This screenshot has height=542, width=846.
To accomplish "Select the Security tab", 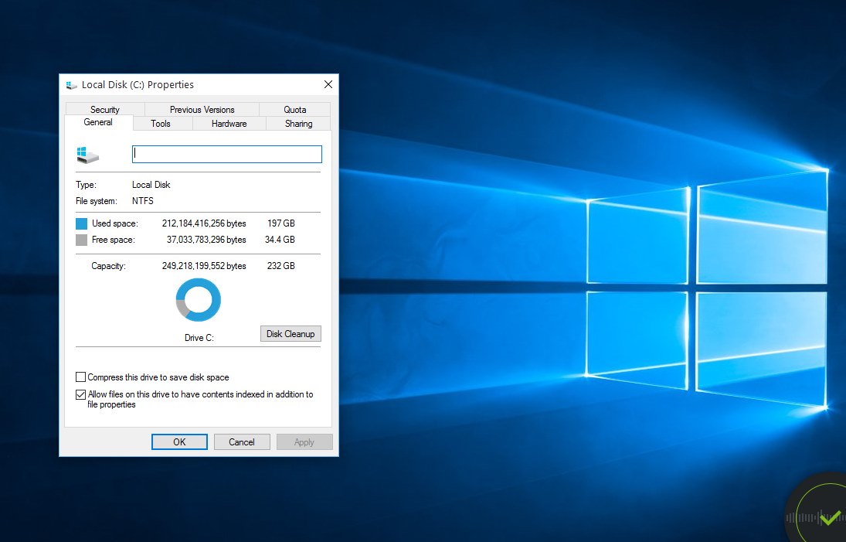I will click(x=104, y=109).
